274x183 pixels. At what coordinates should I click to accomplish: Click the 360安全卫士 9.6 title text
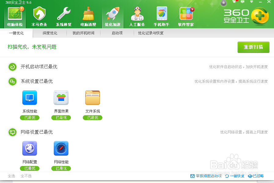(x=18, y=2)
